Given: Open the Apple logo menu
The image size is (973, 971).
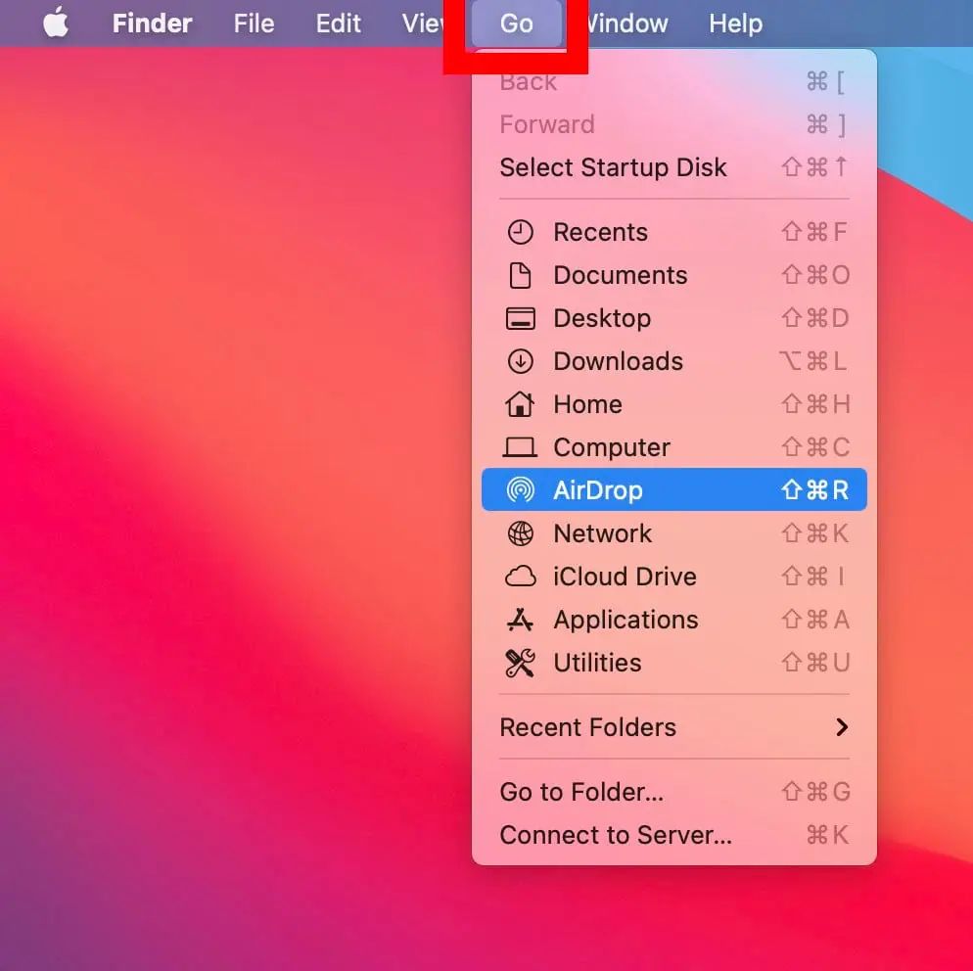Looking at the screenshot, I should coord(56,23).
